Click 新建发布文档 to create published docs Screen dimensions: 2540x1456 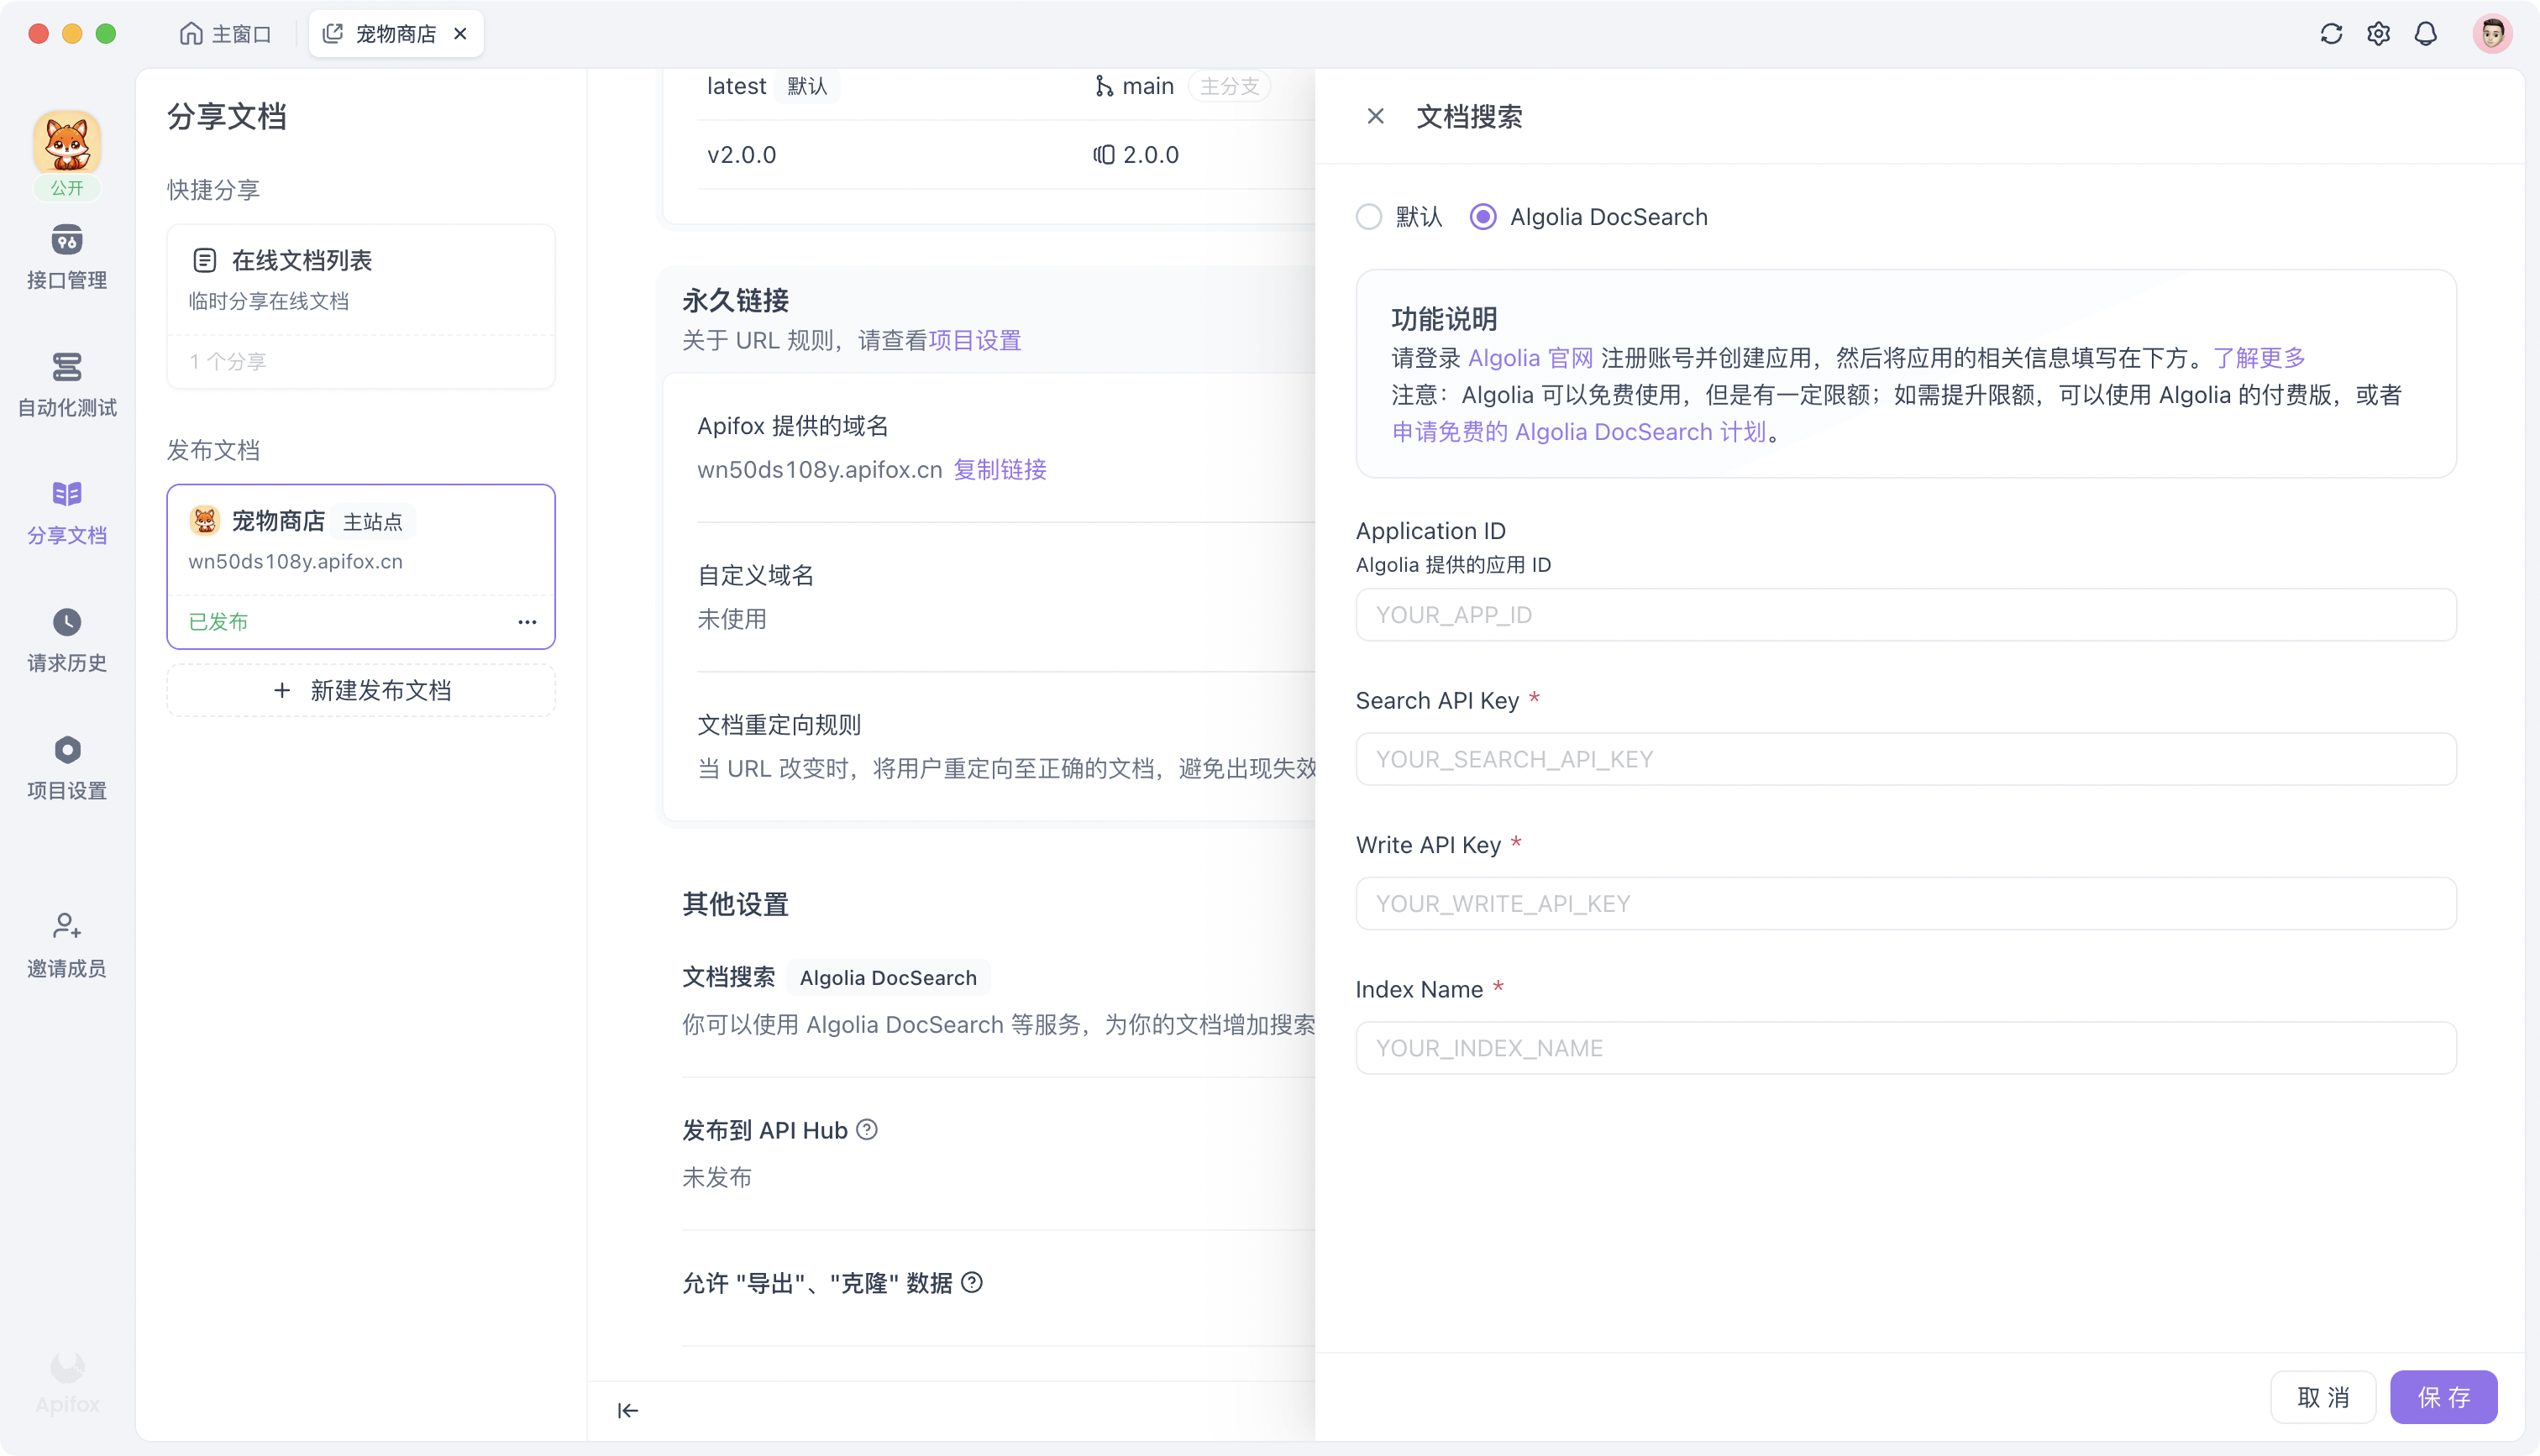tap(360, 690)
